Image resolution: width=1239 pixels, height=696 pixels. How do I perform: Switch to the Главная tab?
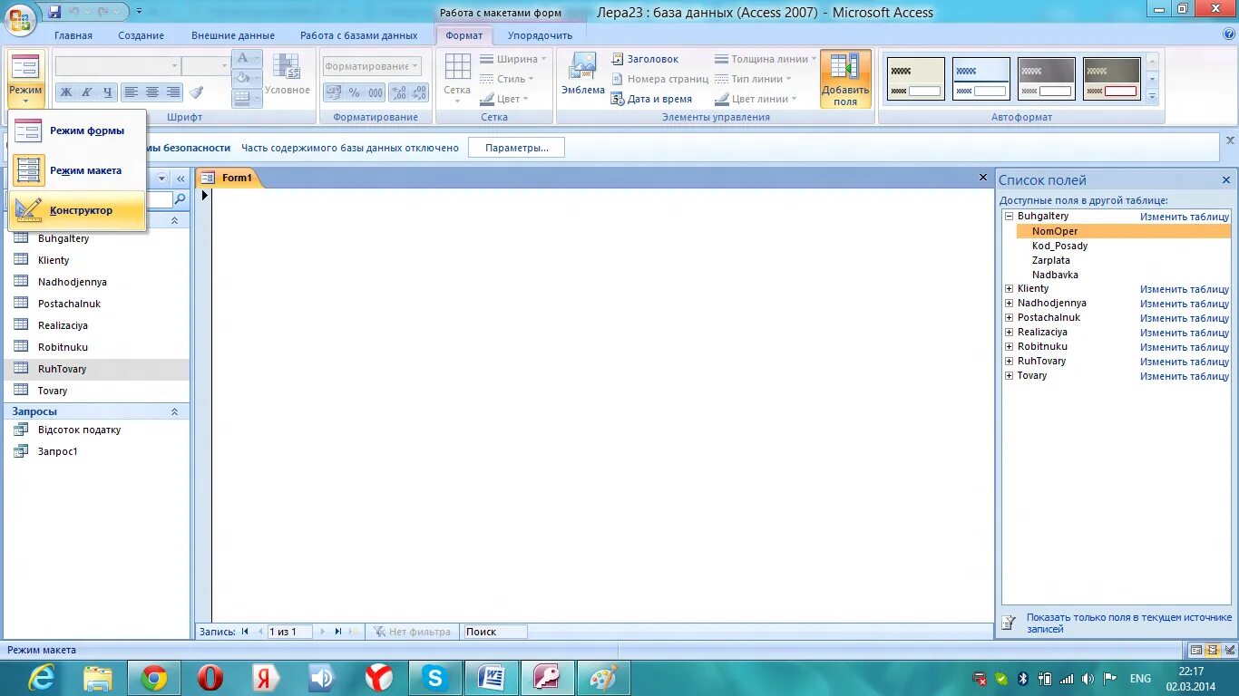[x=73, y=35]
